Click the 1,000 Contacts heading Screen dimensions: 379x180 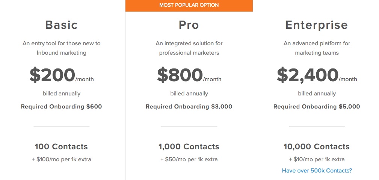pos(189,146)
